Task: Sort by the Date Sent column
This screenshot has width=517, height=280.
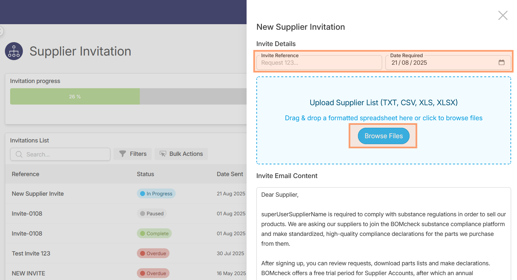Action: pos(230,174)
